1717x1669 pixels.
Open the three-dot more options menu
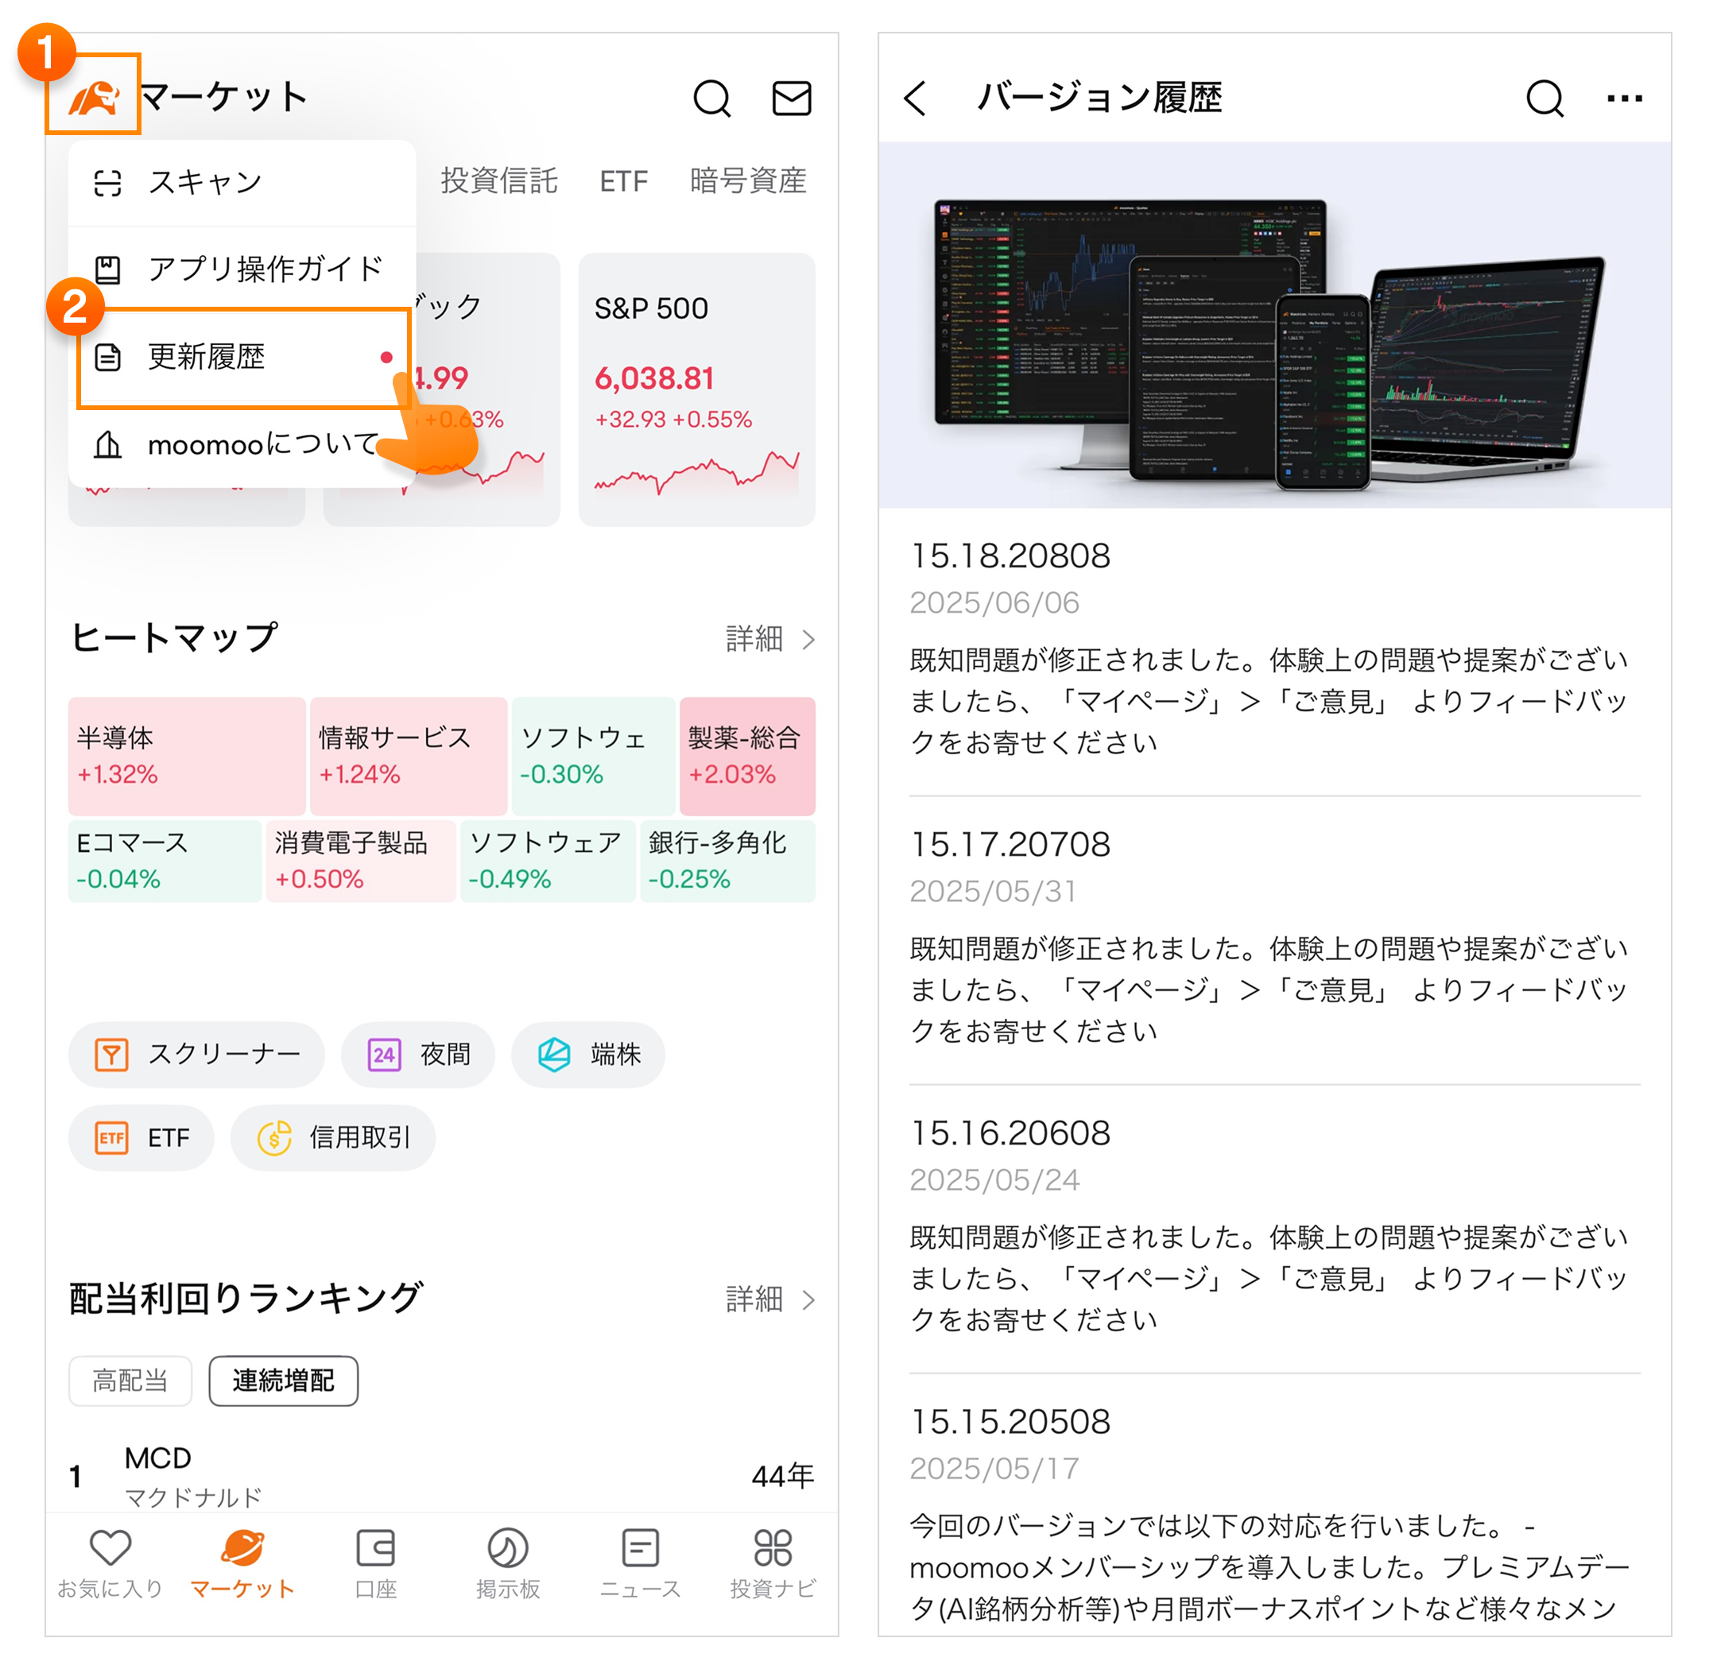click(x=1624, y=99)
